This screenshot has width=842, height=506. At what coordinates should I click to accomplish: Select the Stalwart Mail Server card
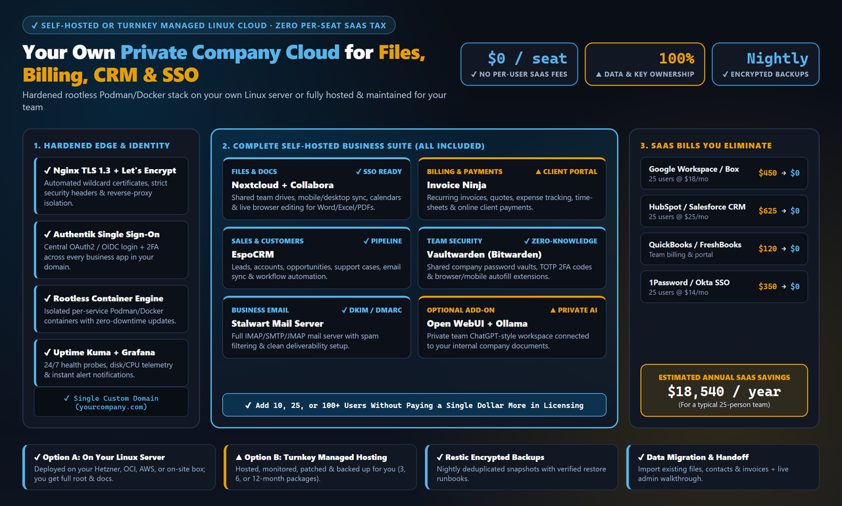point(316,328)
